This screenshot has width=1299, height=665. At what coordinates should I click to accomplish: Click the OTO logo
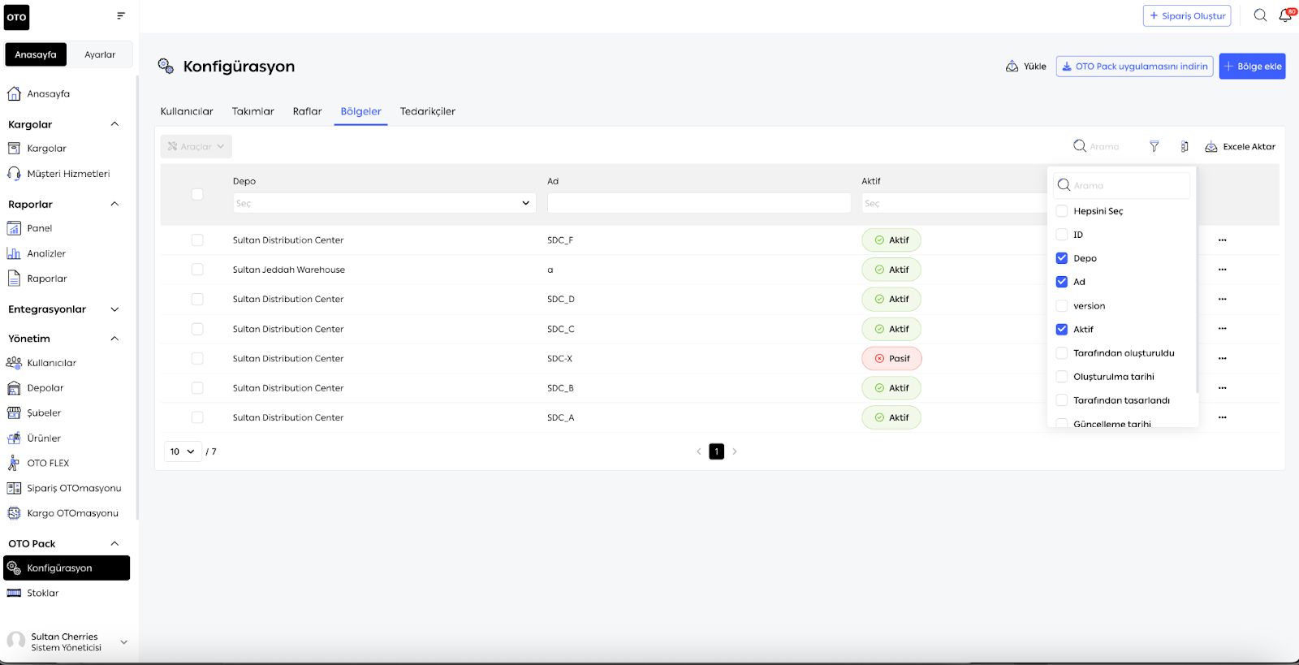coord(17,17)
